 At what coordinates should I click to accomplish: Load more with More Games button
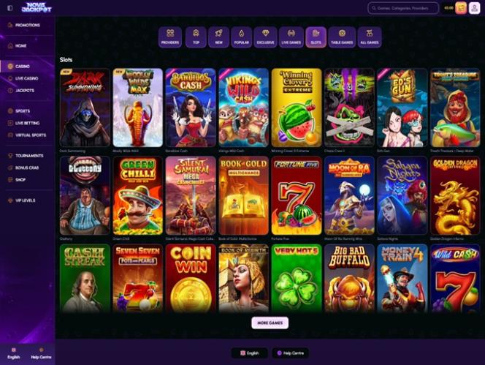coord(270,323)
